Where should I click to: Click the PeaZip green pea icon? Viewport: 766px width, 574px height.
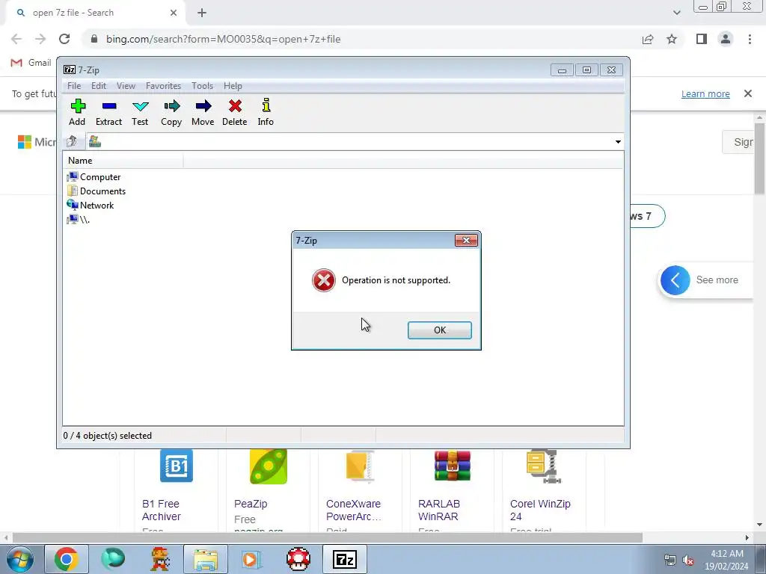pos(269,466)
